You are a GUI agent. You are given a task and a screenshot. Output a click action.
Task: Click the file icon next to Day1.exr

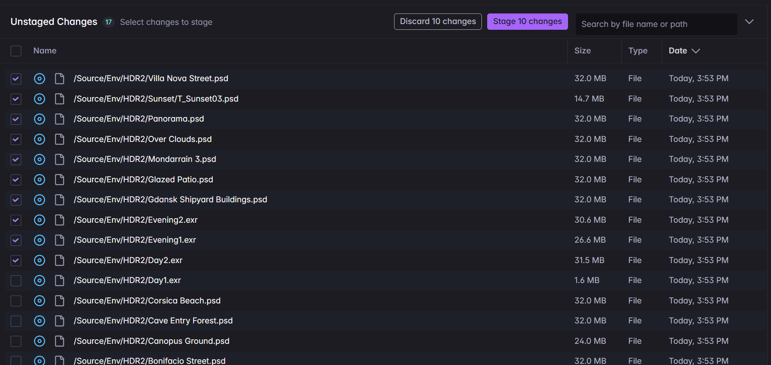pyautogui.click(x=60, y=281)
